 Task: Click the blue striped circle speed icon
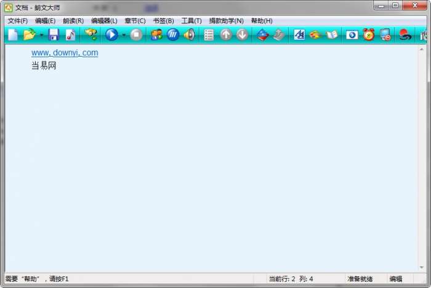173,35
